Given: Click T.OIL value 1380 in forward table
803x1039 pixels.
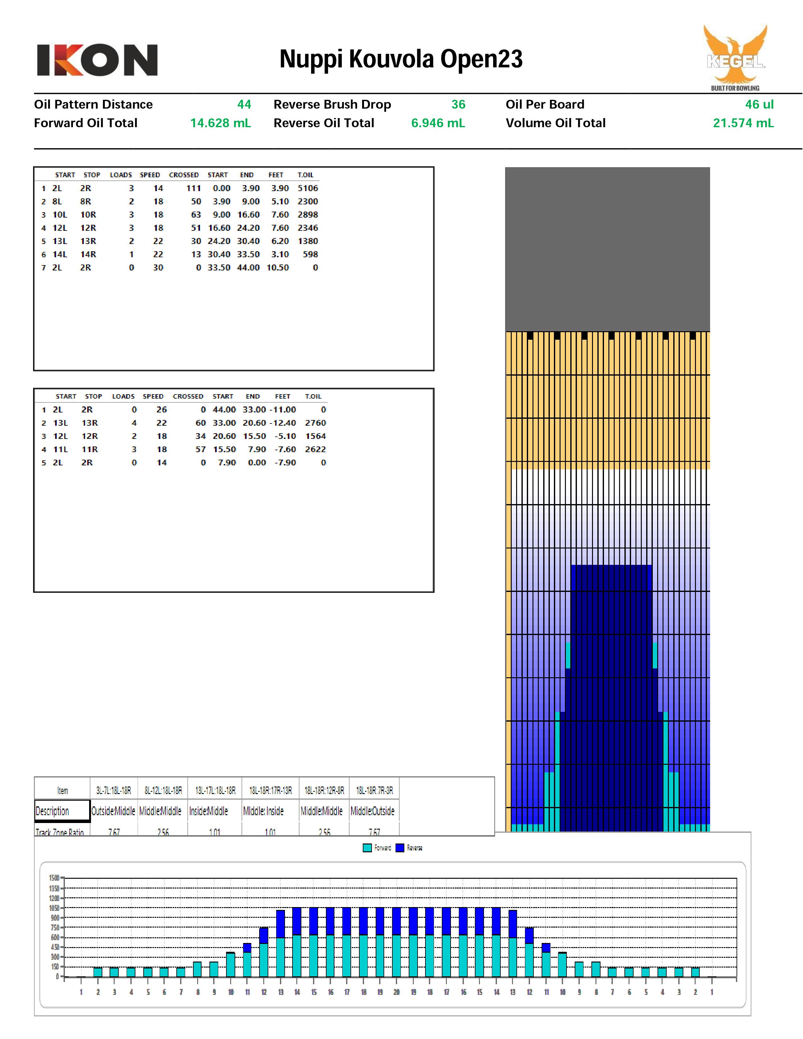Looking at the screenshot, I should (x=308, y=241).
